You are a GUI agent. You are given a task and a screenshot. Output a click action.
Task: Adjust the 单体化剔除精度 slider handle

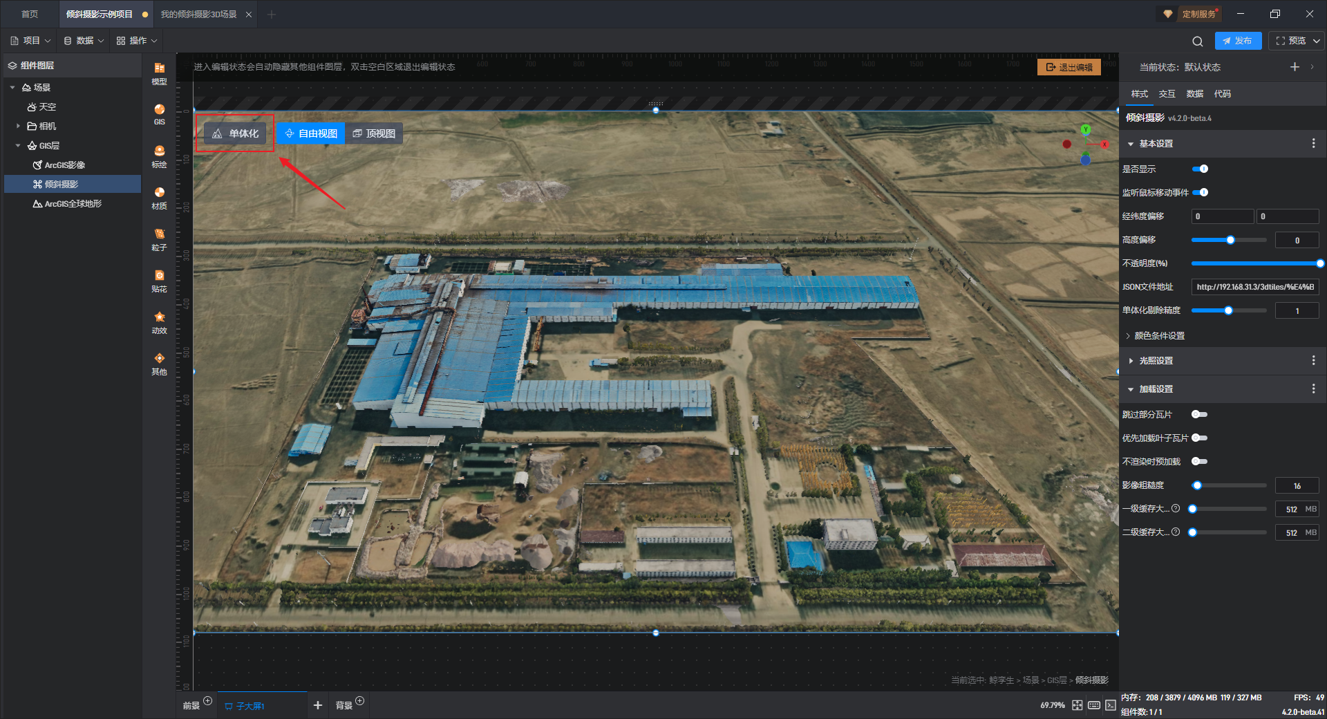point(1228,310)
